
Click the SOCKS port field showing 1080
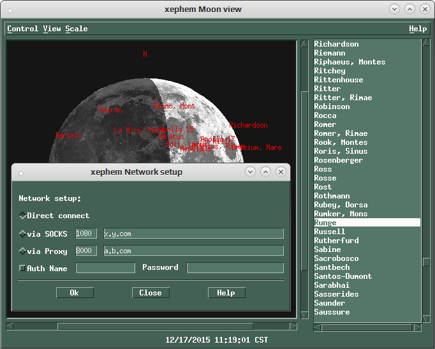coord(86,234)
